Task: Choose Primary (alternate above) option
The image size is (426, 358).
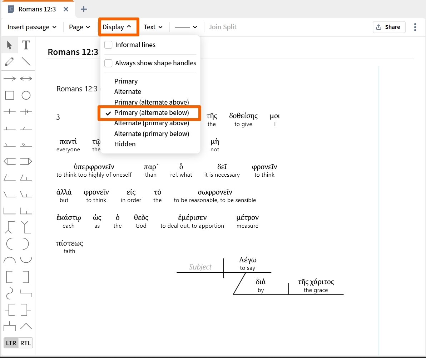Action: [x=152, y=102]
